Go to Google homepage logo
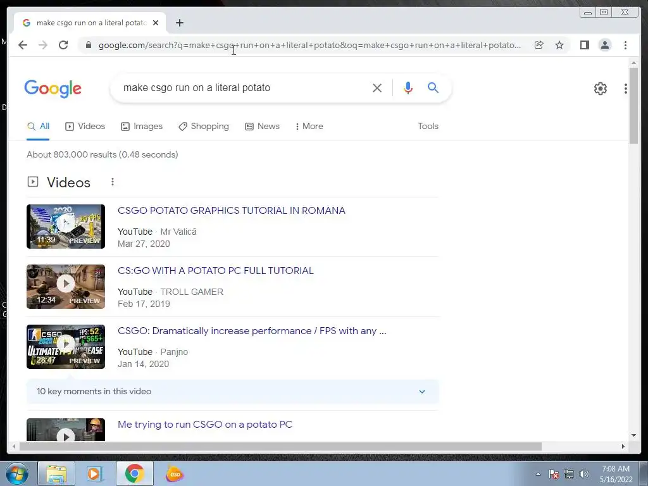Image resolution: width=648 pixels, height=486 pixels. 53,89
